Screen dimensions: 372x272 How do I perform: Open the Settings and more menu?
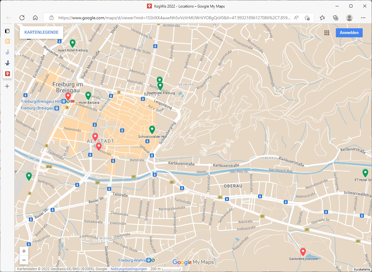point(363,18)
